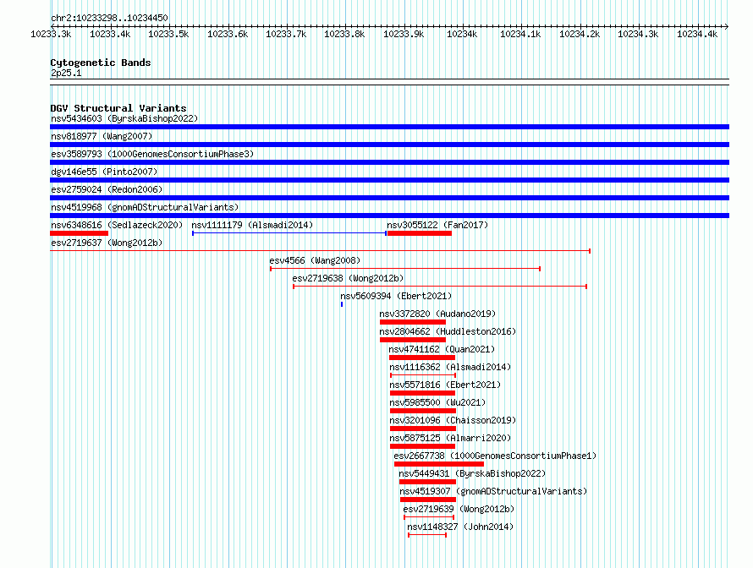Click the DGV Structural Variants track title
Image resolution: width=753 pixels, height=568 pixels.
[x=118, y=108]
